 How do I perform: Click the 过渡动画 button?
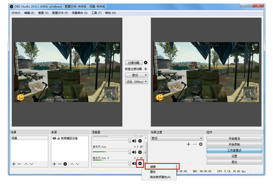tap(134, 63)
